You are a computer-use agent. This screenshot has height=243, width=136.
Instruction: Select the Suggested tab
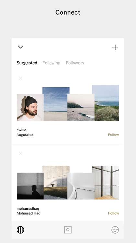click(x=27, y=63)
